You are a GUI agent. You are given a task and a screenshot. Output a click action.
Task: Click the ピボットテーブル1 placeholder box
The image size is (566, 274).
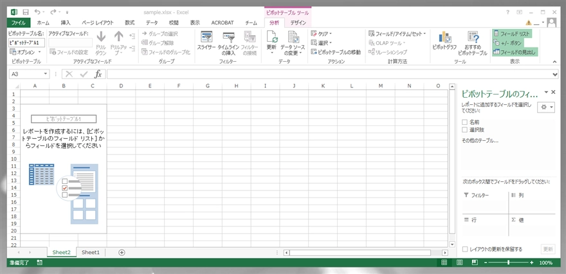[64, 119]
